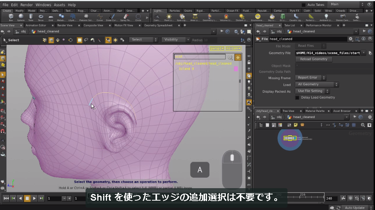Switch to the Geometry Spreadsheet tab

coord(158,25)
